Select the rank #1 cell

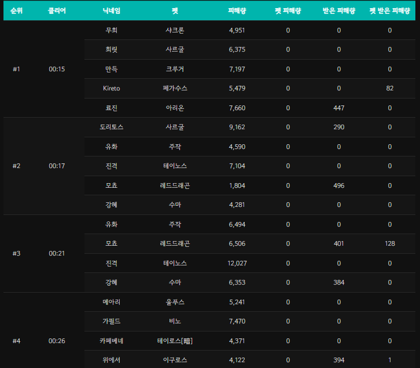point(16,69)
